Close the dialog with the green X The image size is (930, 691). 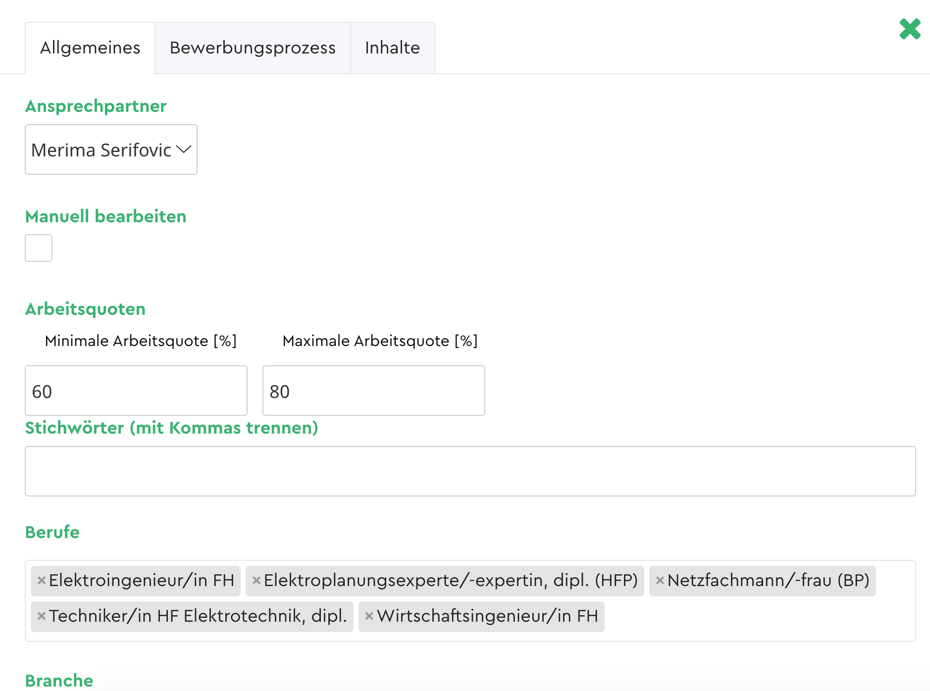910,29
